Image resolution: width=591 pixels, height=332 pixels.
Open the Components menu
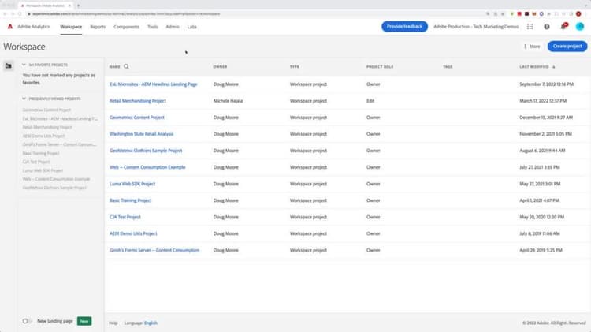tap(126, 27)
